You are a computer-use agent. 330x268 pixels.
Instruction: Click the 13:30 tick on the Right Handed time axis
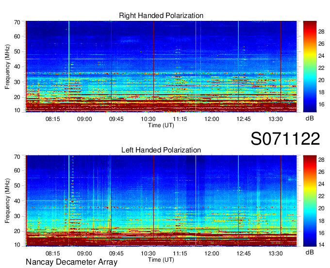pos(275,119)
